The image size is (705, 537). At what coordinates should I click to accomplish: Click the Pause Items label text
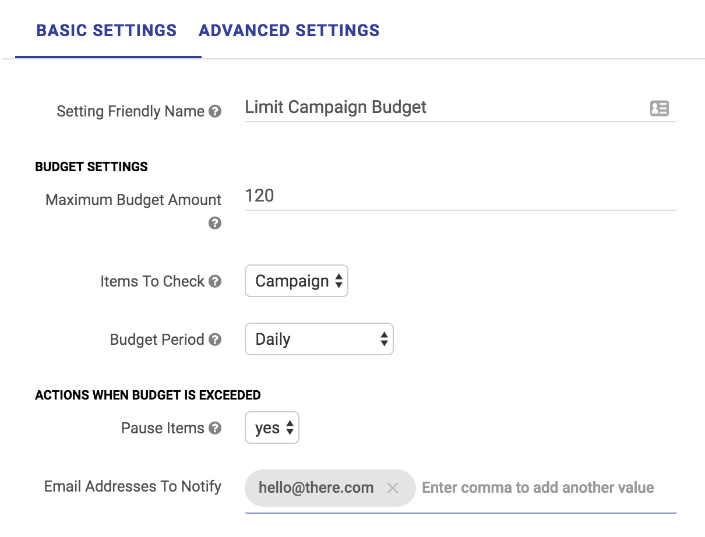tap(163, 429)
